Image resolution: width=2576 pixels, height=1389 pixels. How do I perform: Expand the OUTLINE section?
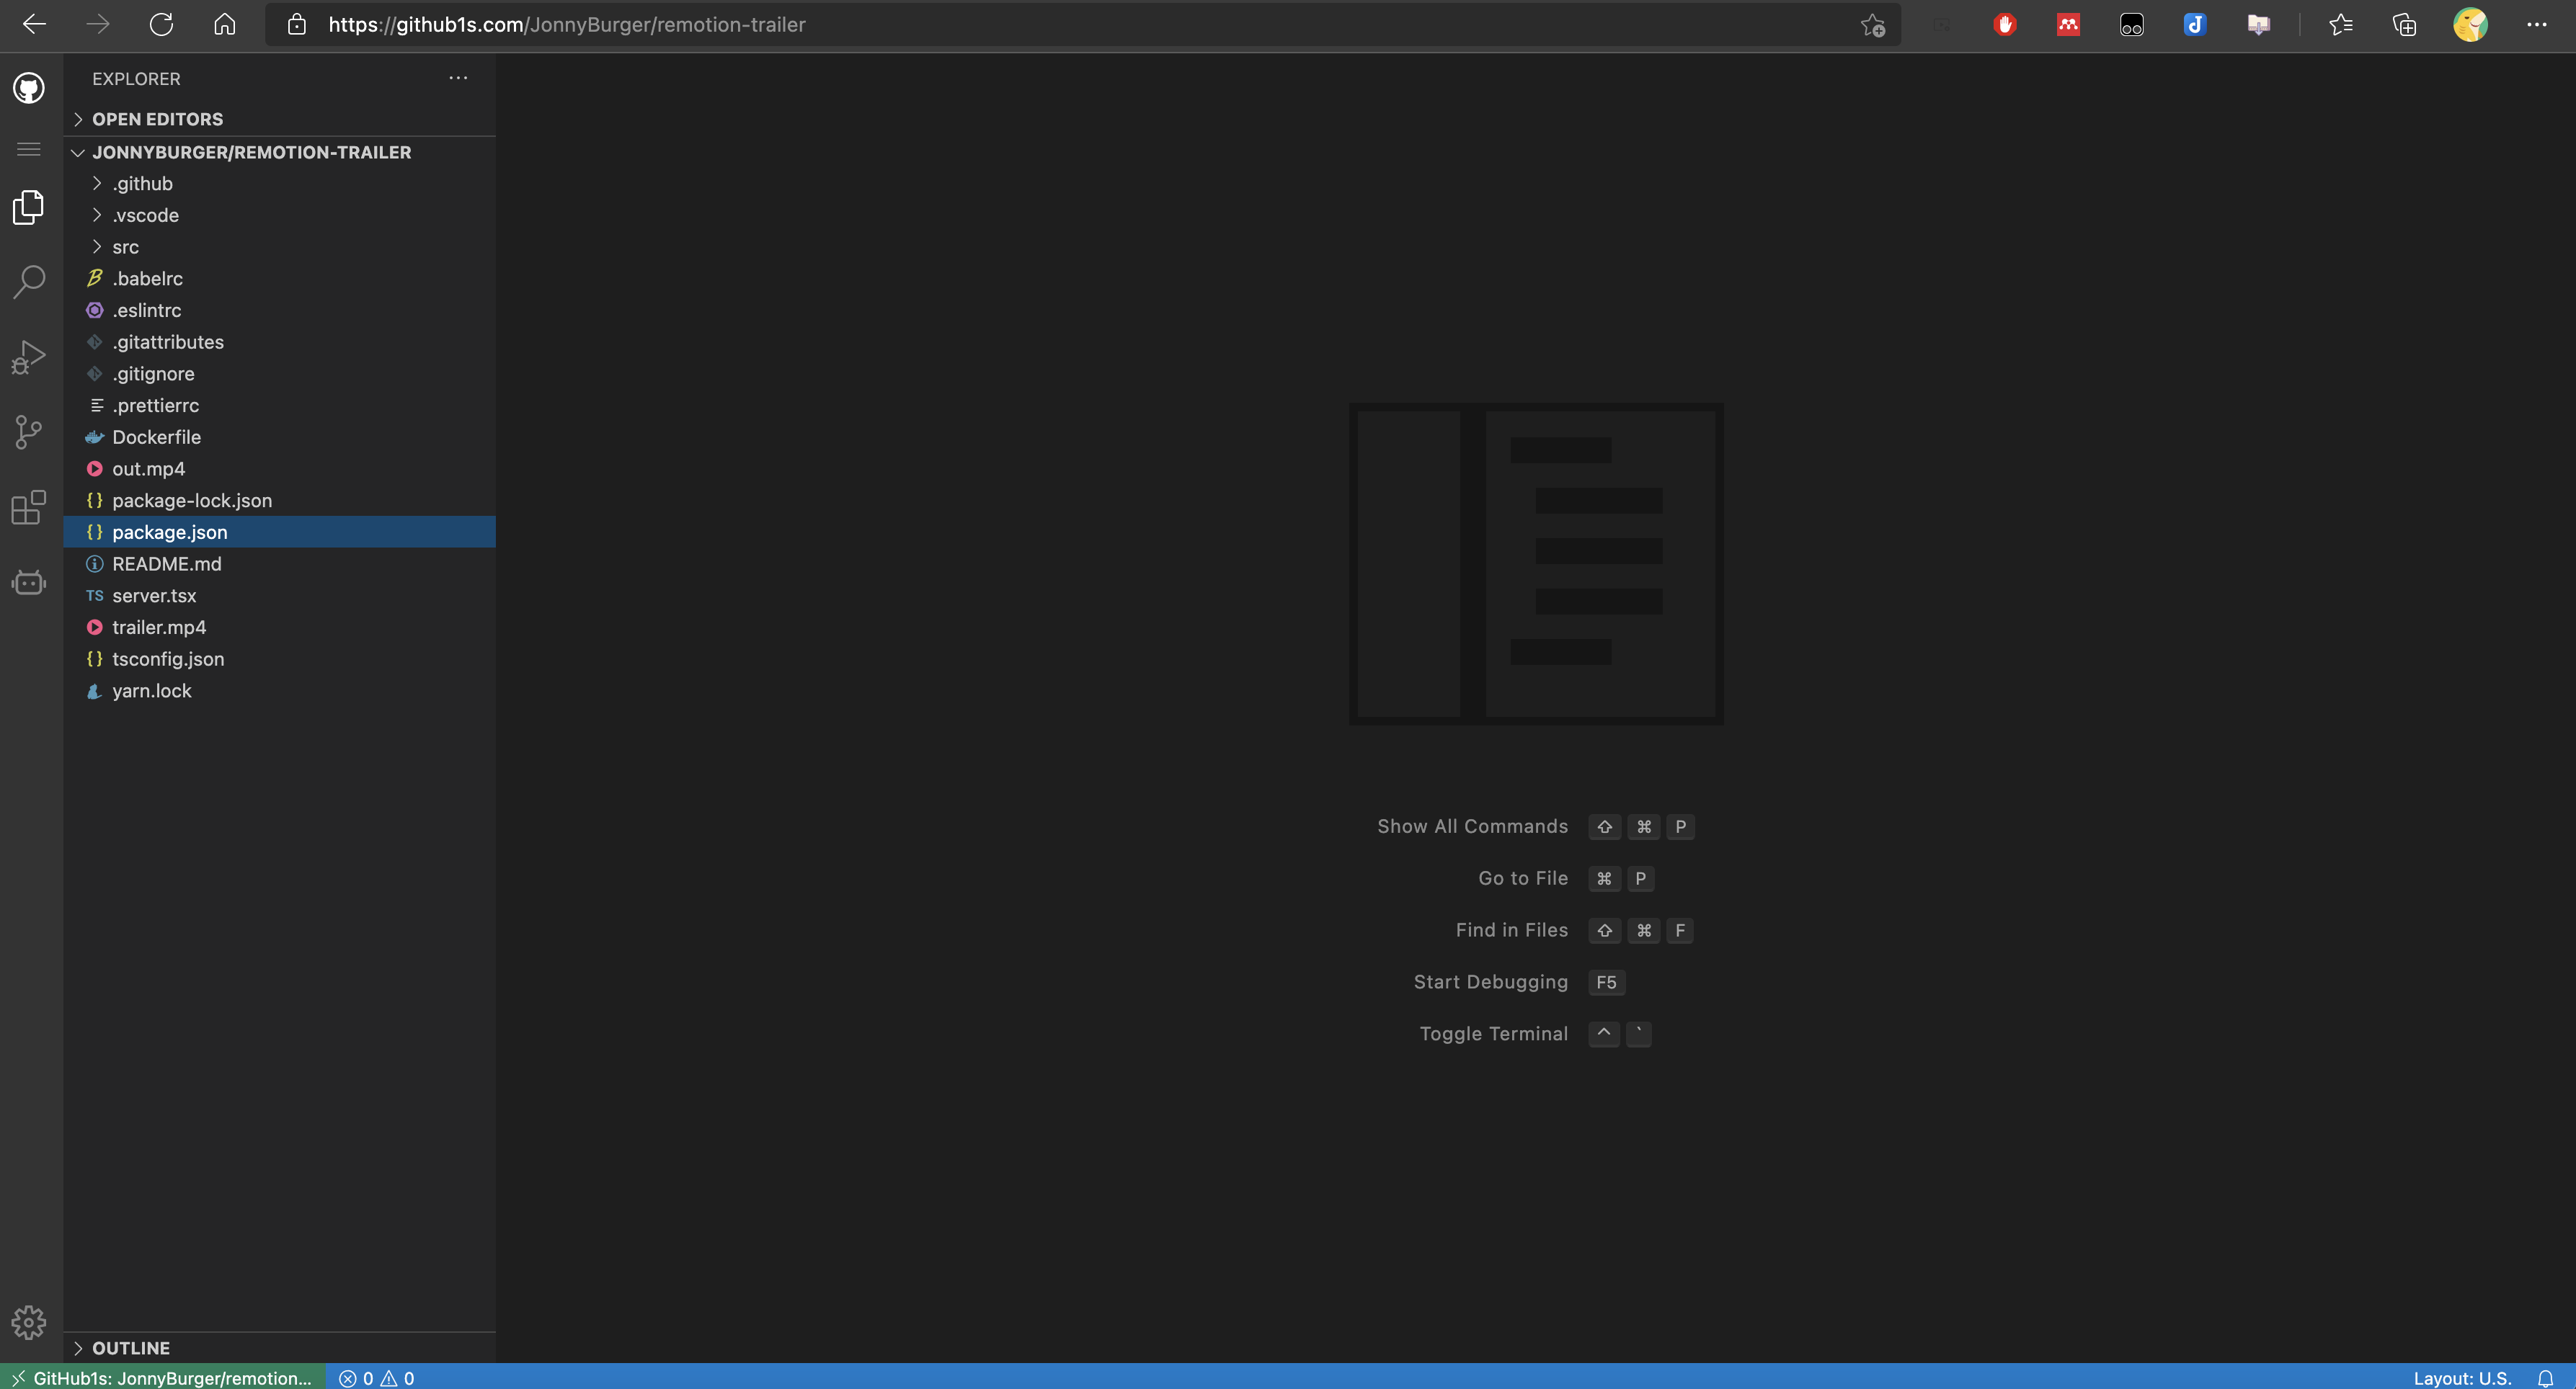tap(280, 1347)
